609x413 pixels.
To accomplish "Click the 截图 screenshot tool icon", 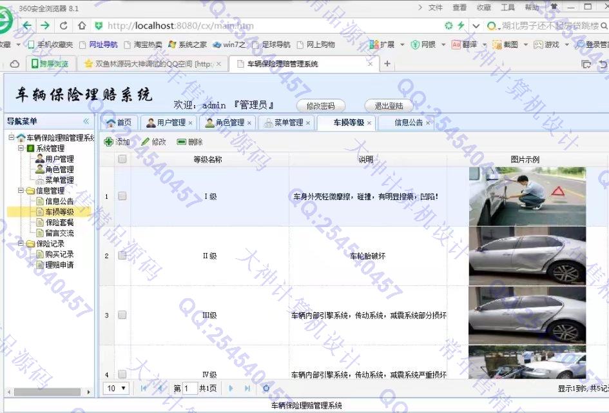I will [497, 45].
